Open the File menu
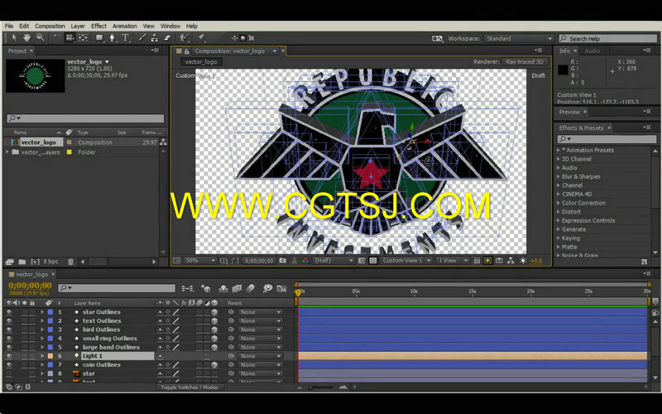This screenshot has width=662, height=414. (9, 26)
